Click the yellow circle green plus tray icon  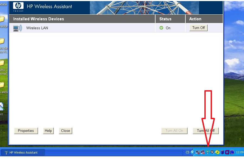pos(217,152)
